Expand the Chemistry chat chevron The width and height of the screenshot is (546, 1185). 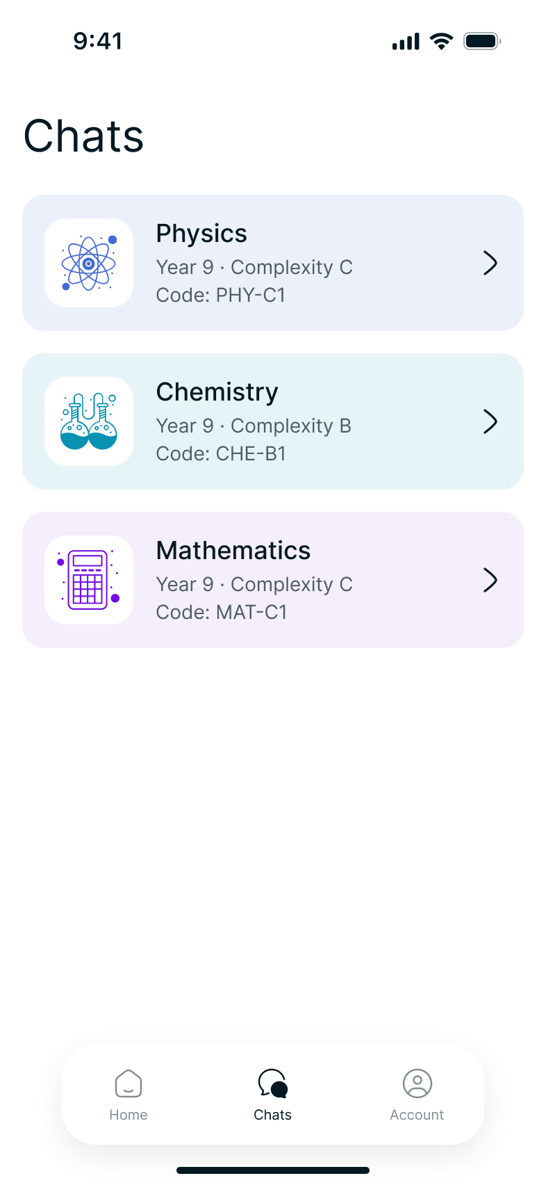tap(490, 421)
